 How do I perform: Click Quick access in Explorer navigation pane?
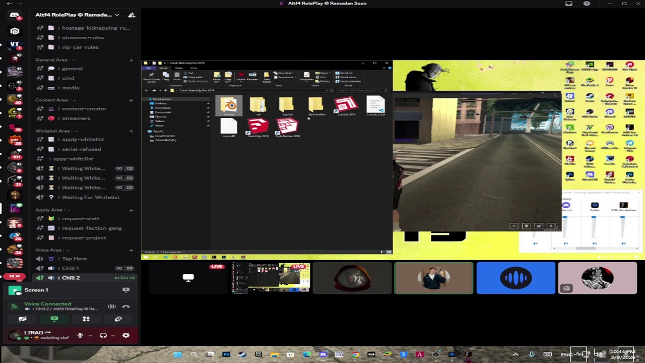(161, 99)
